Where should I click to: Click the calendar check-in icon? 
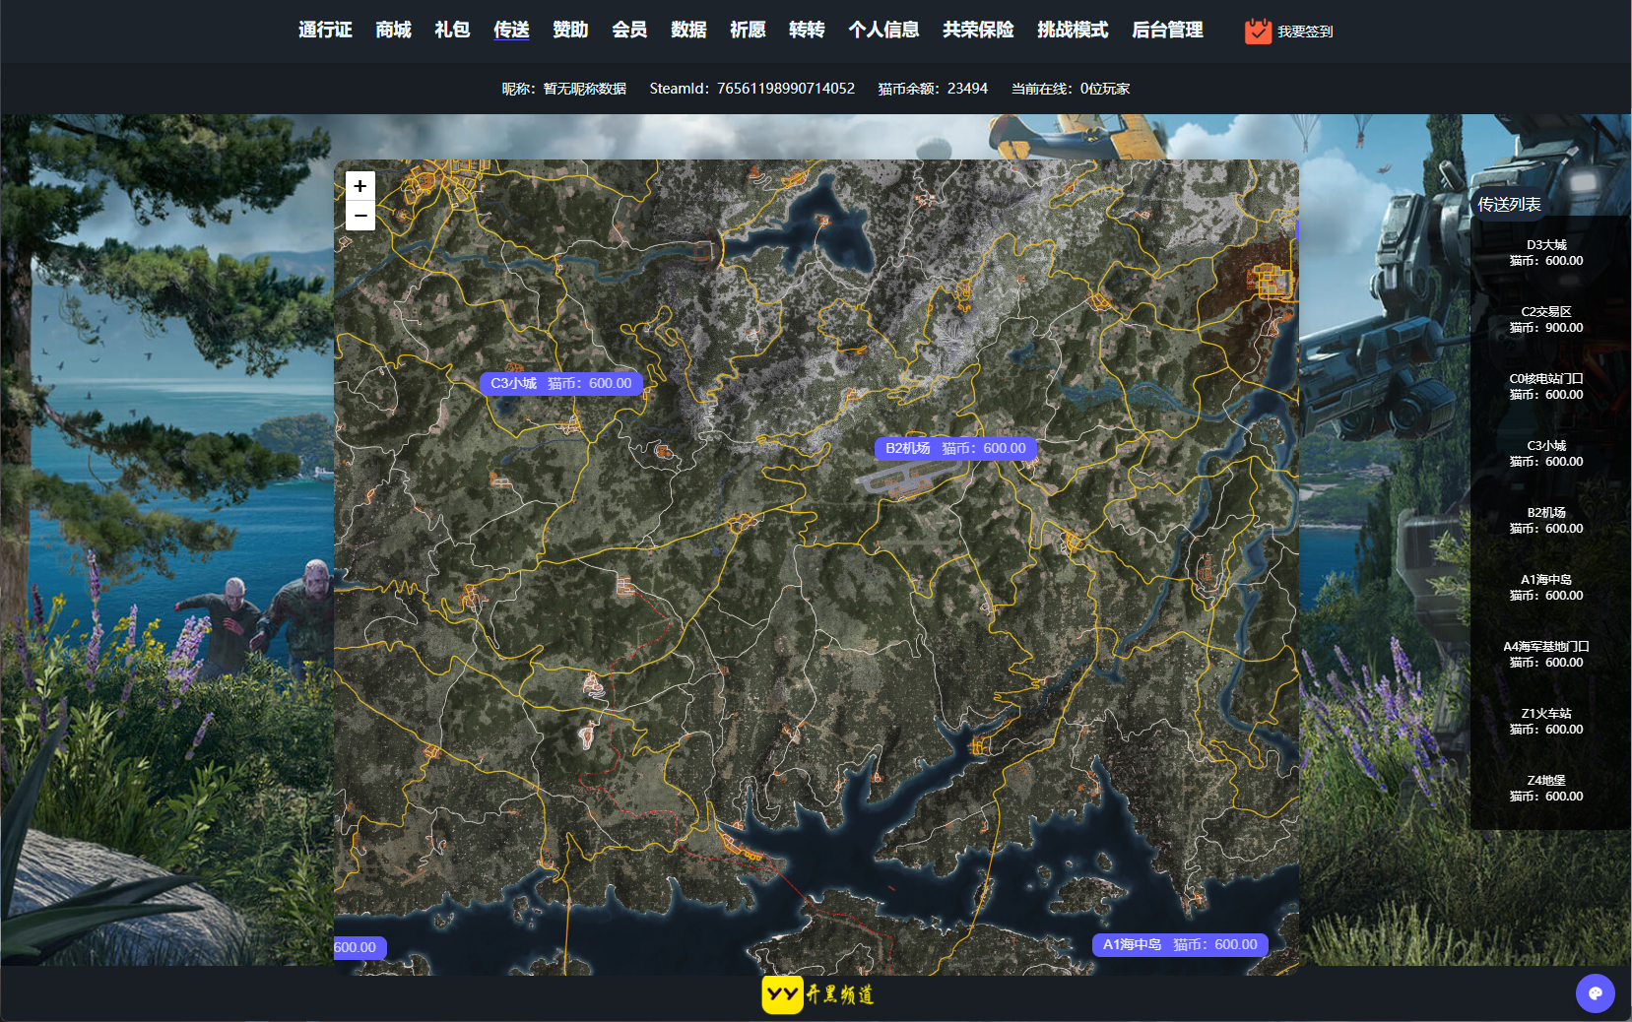point(1258,32)
